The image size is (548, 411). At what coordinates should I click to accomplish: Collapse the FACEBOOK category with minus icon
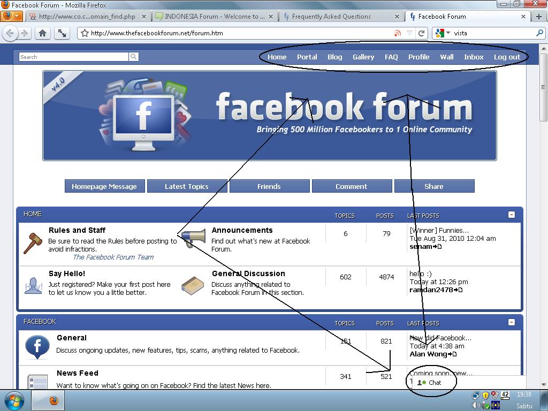coord(511,322)
